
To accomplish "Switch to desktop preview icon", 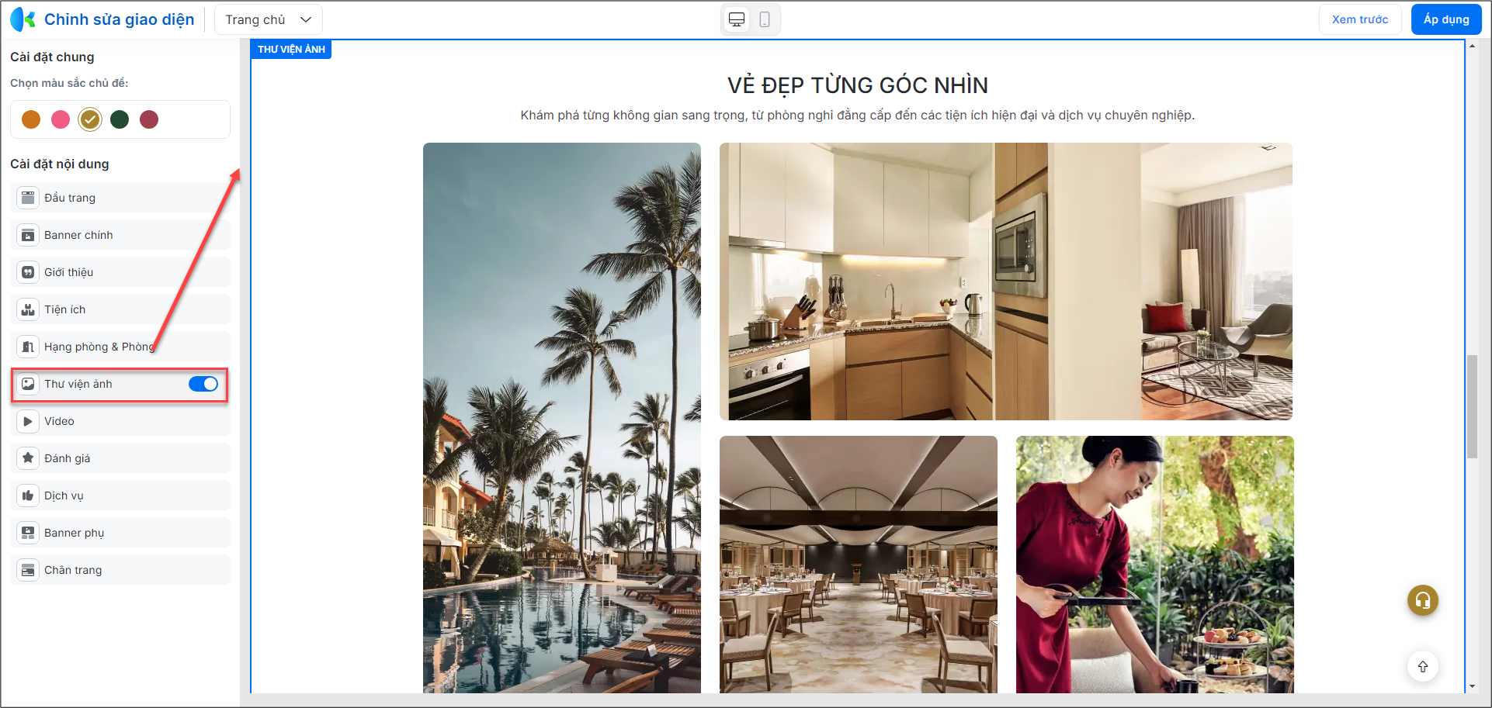I will pyautogui.click(x=737, y=19).
